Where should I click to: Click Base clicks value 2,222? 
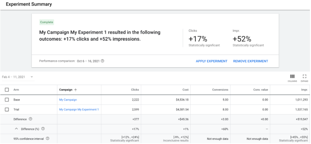point(135,100)
